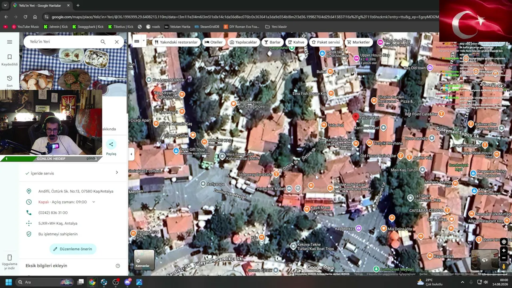Open a new browser tab
This screenshot has width=512, height=288.
point(78,6)
